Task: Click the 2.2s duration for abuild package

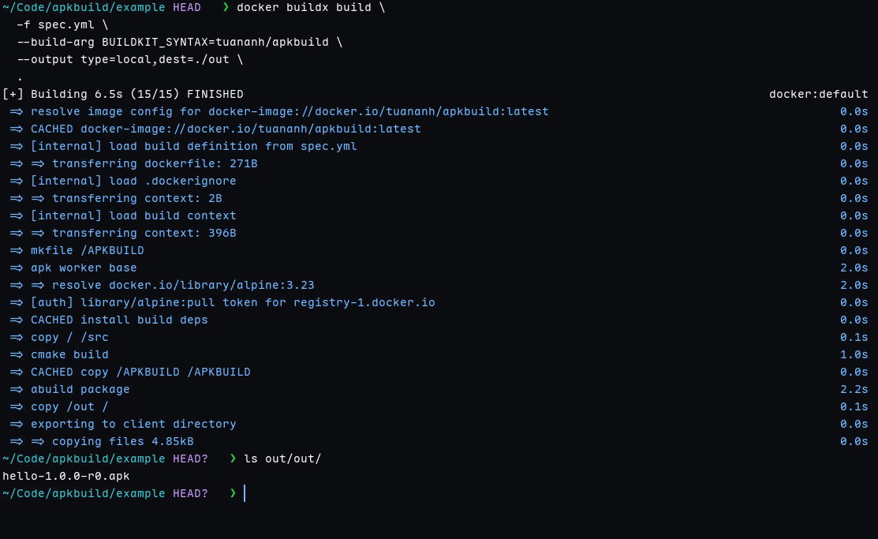Action: click(x=854, y=390)
